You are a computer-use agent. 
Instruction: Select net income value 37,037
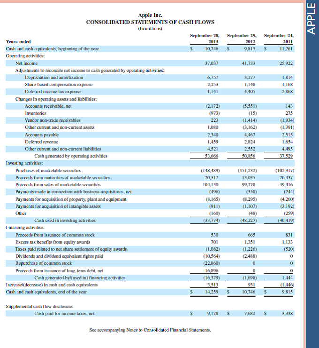click(x=212, y=63)
